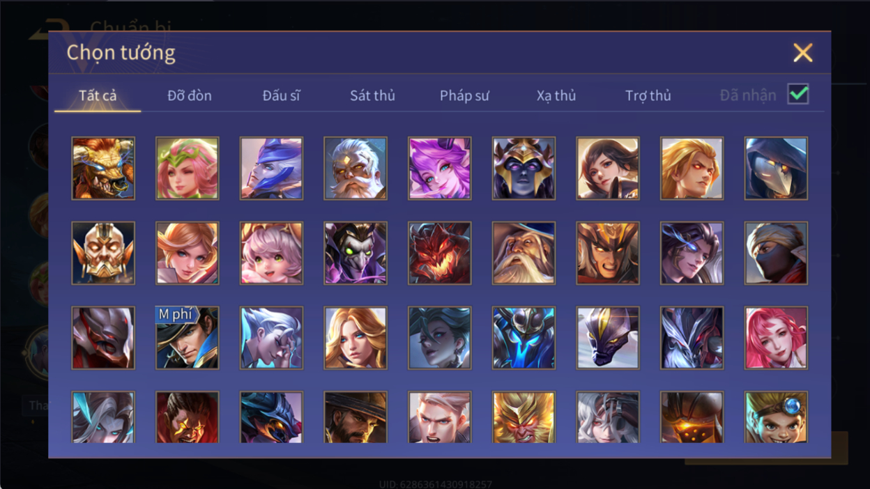Select the wizard with pointed hat hero
This screenshot has width=870, height=489.
tap(524, 254)
